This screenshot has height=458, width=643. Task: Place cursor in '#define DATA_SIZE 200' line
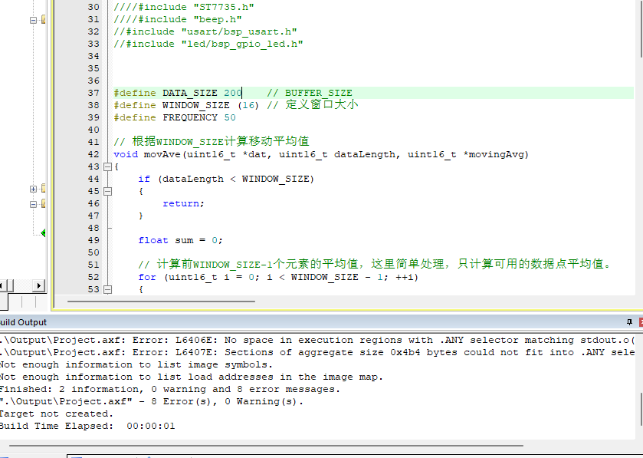pos(178,93)
